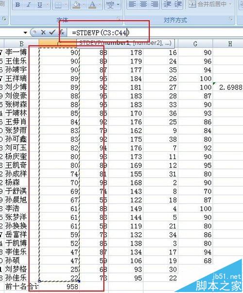Image resolution: width=243 pixels, height=293 pixels.
Task: Click 合并后居中 merge and center
Action: pos(208,4)
